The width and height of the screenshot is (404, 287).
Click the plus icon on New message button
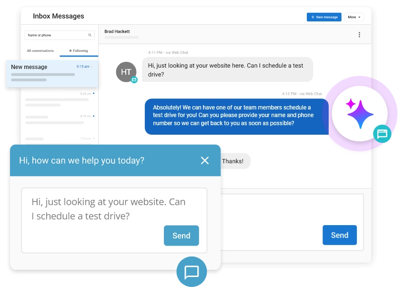click(312, 17)
